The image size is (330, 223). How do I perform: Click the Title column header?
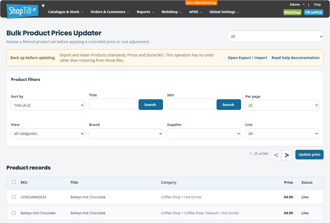click(74, 183)
